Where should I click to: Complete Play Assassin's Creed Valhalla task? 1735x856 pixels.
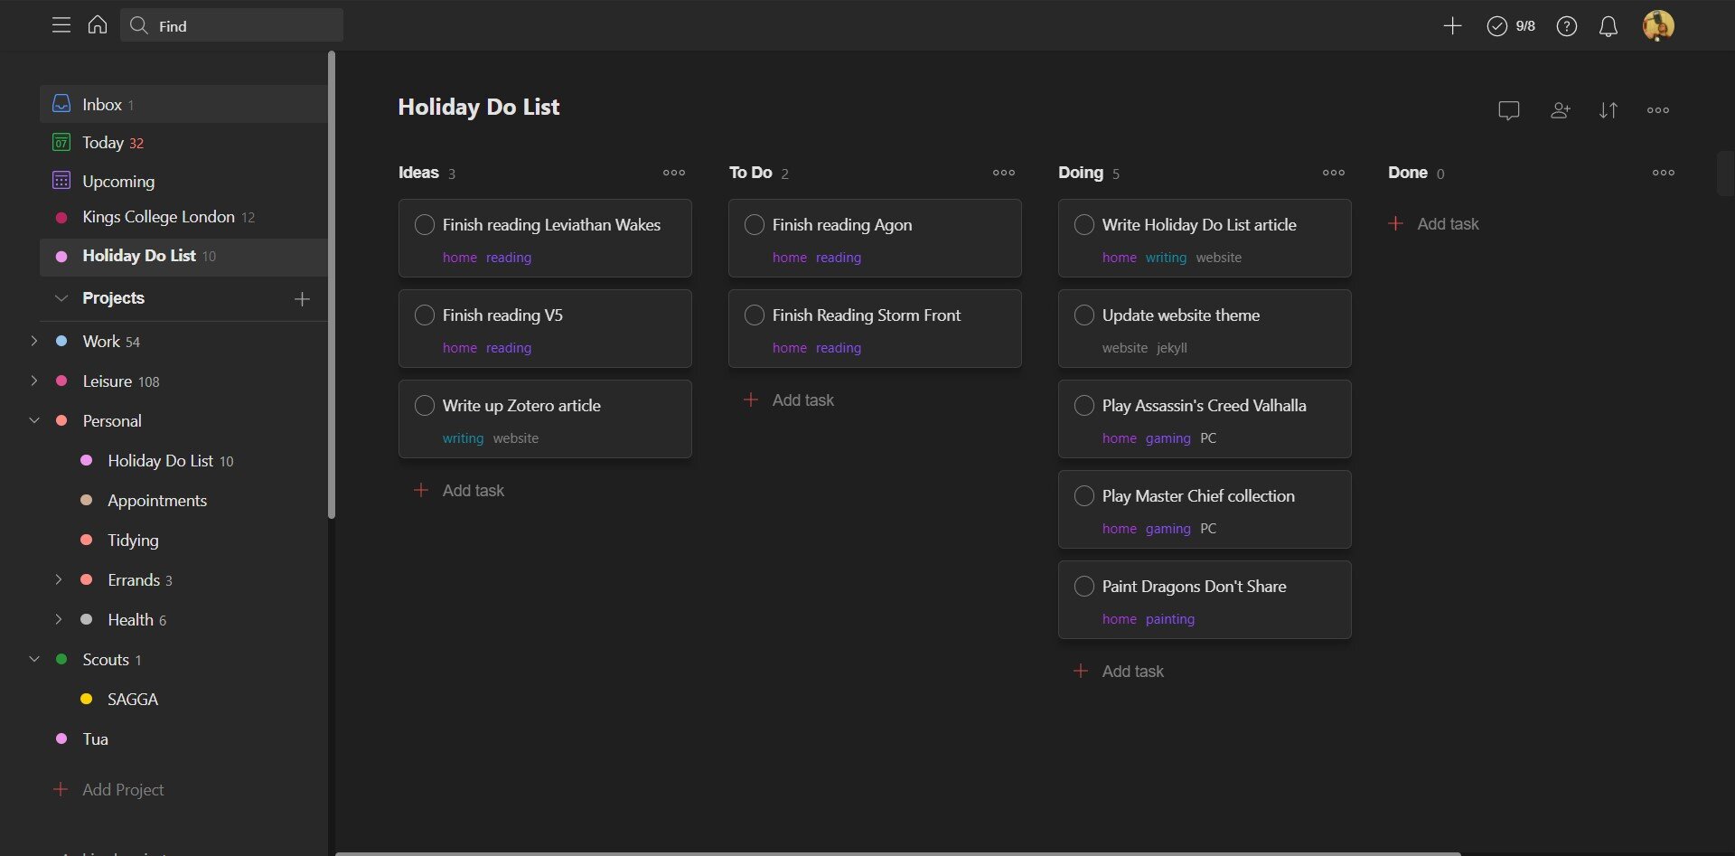tap(1084, 406)
